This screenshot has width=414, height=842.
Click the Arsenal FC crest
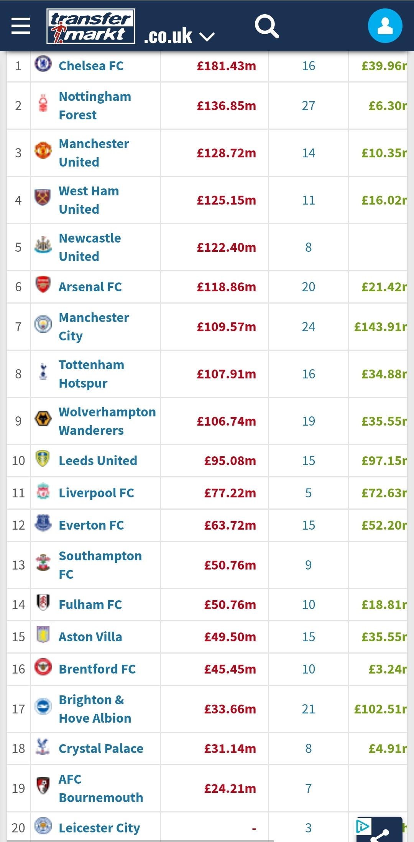tap(43, 285)
